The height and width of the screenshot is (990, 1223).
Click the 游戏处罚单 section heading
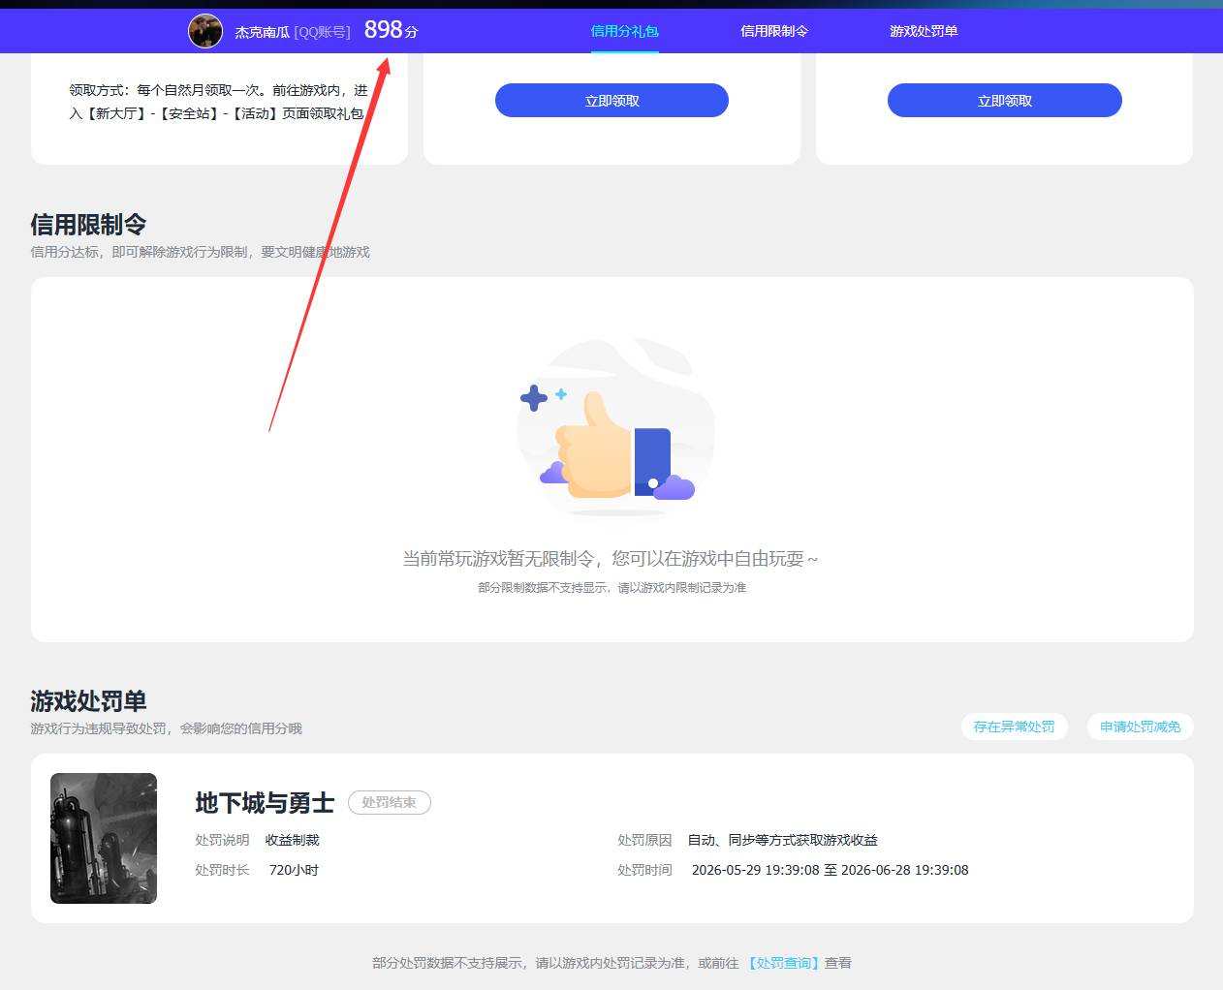[x=88, y=701]
